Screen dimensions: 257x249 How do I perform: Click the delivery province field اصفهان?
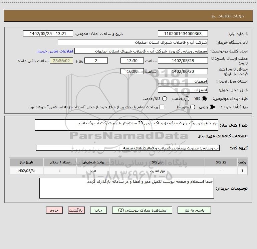(x=183, y=81)
